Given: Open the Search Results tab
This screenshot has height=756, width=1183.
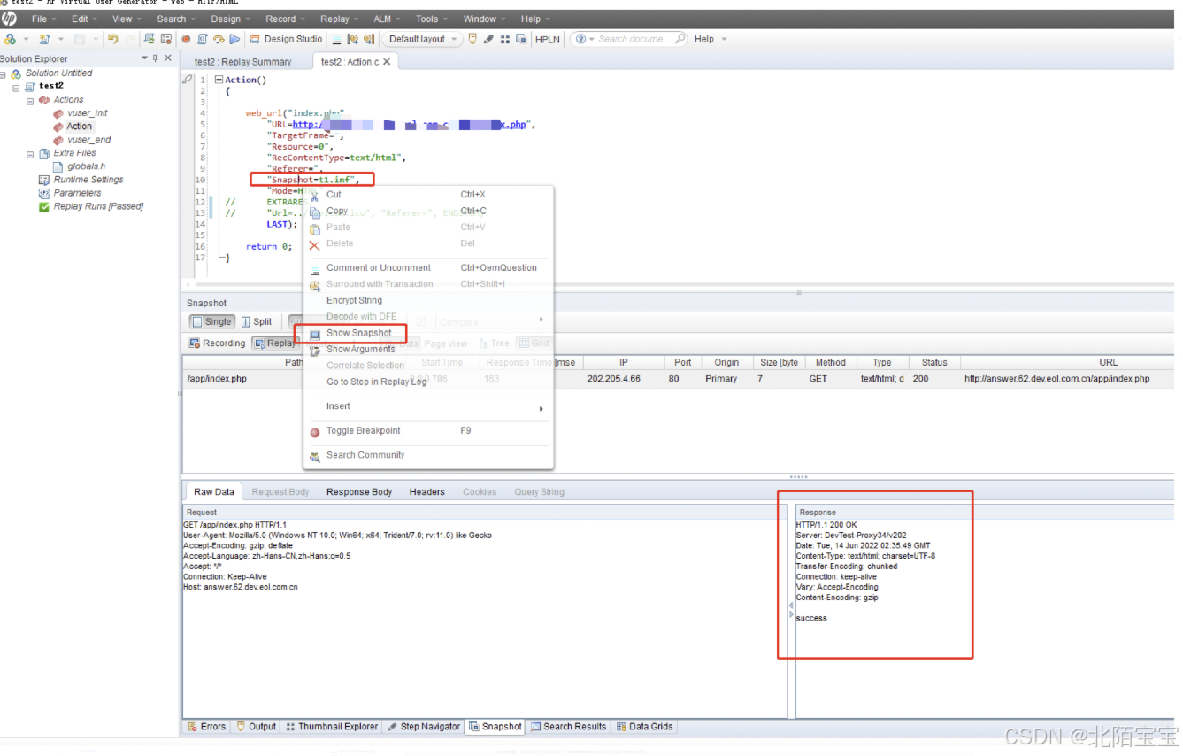Looking at the screenshot, I should point(568,727).
